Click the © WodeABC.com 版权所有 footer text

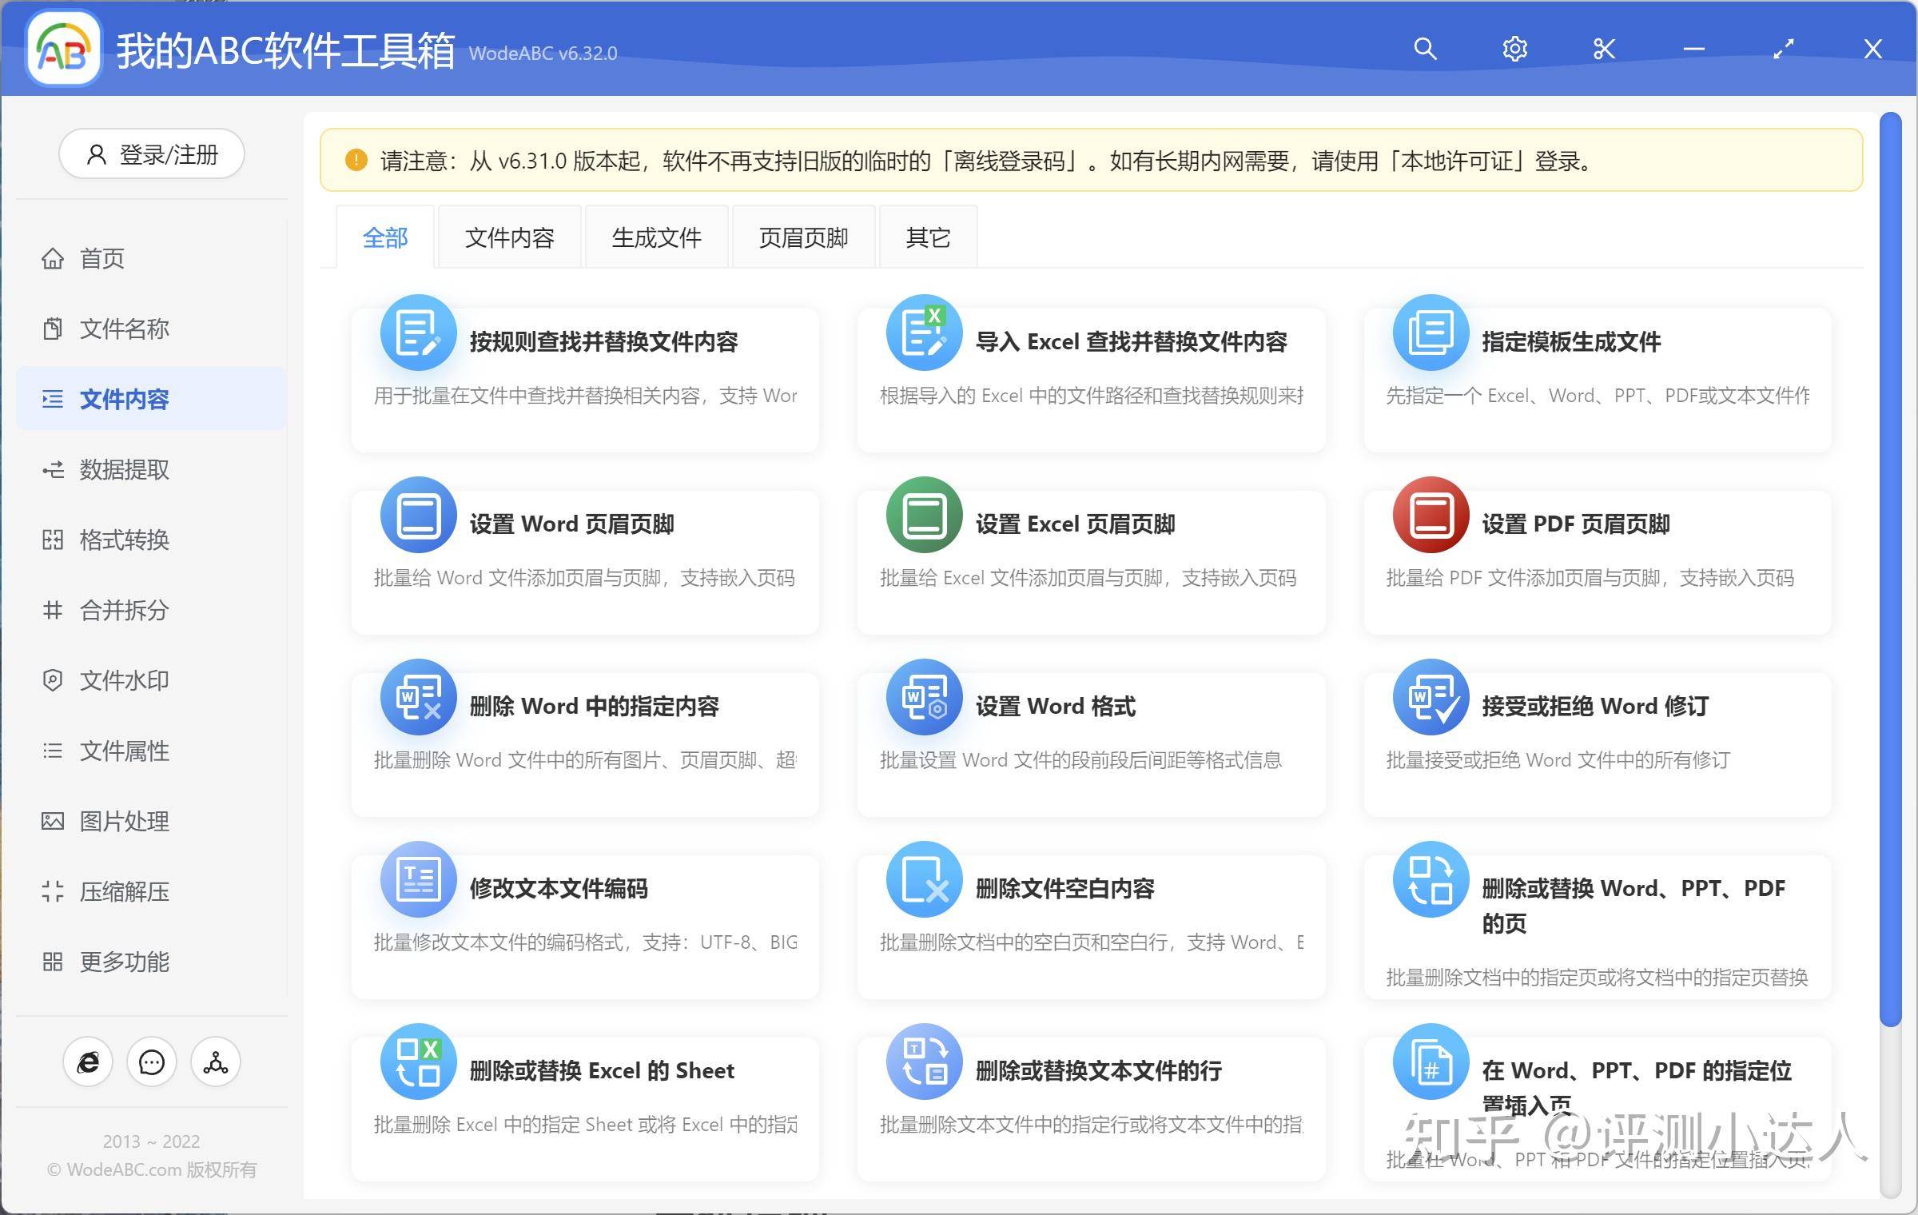point(152,1169)
